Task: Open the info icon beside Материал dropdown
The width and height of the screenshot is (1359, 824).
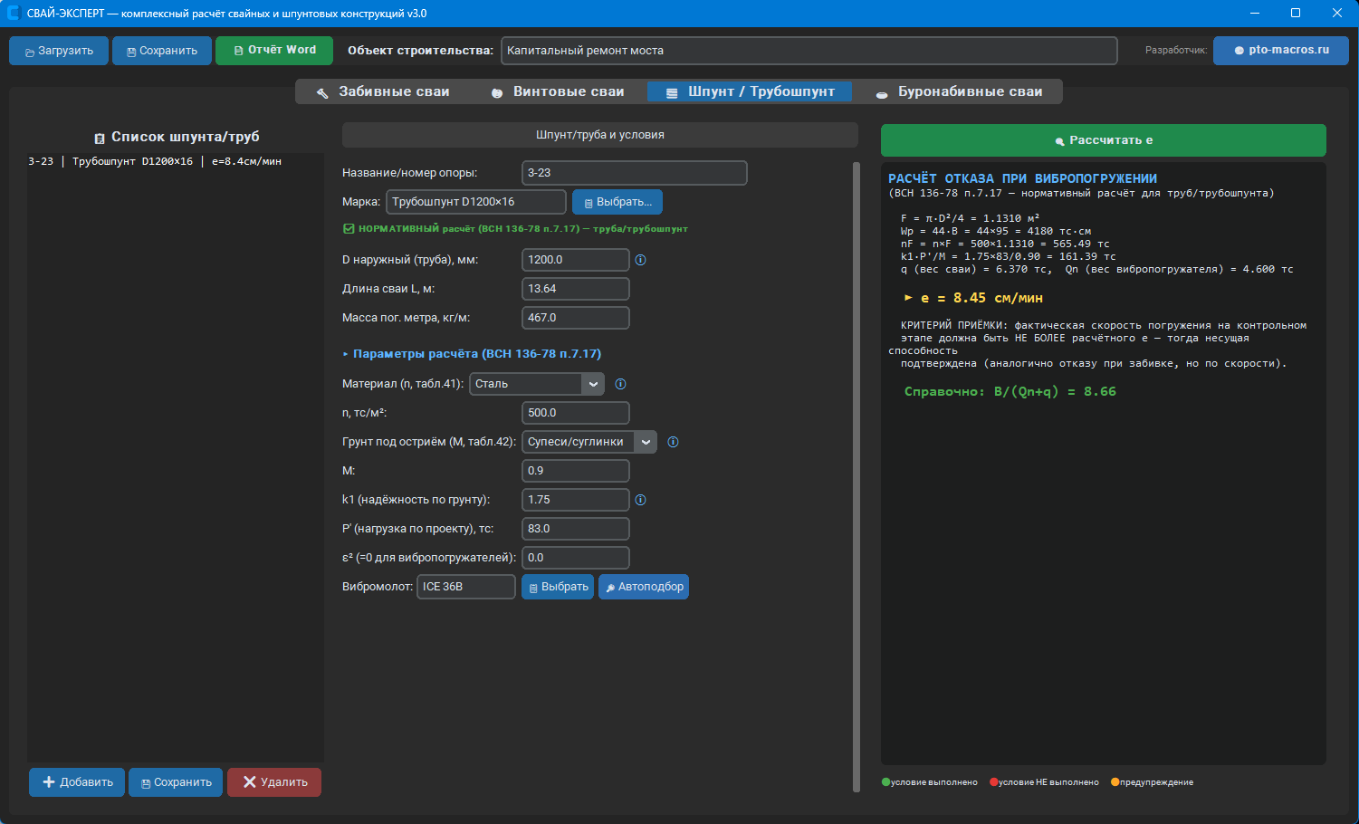Action: point(620,384)
